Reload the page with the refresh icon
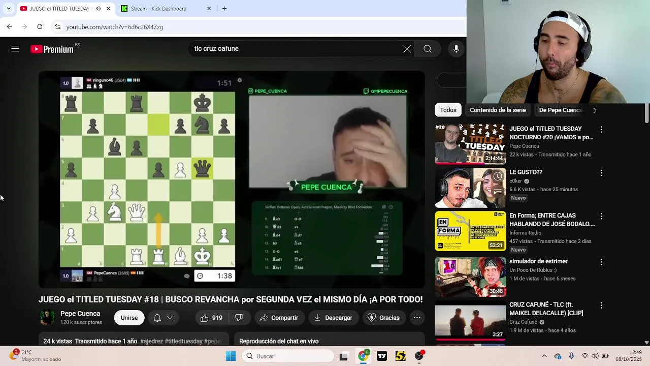Viewport: 650px width, 366px height. coord(40,26)
